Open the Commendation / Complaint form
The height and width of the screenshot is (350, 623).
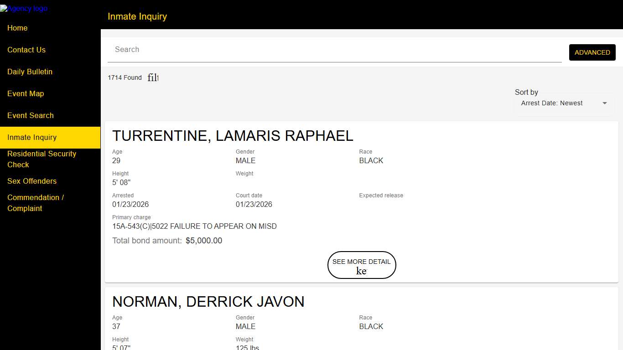[x=36, y=203]
